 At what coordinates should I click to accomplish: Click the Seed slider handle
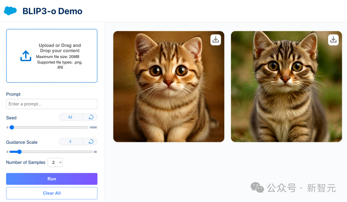point(12,127)
